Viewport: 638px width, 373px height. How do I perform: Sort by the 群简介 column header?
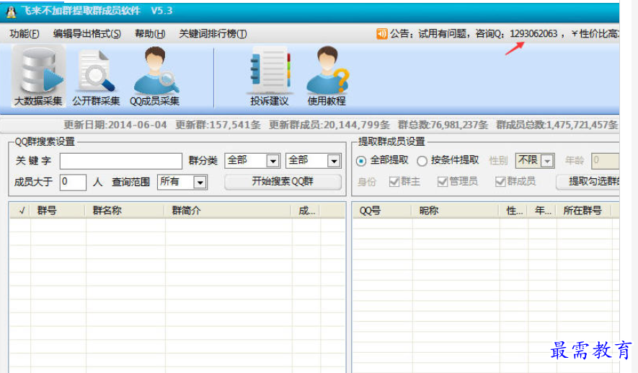pyautogui.click(x=229, y=211)
